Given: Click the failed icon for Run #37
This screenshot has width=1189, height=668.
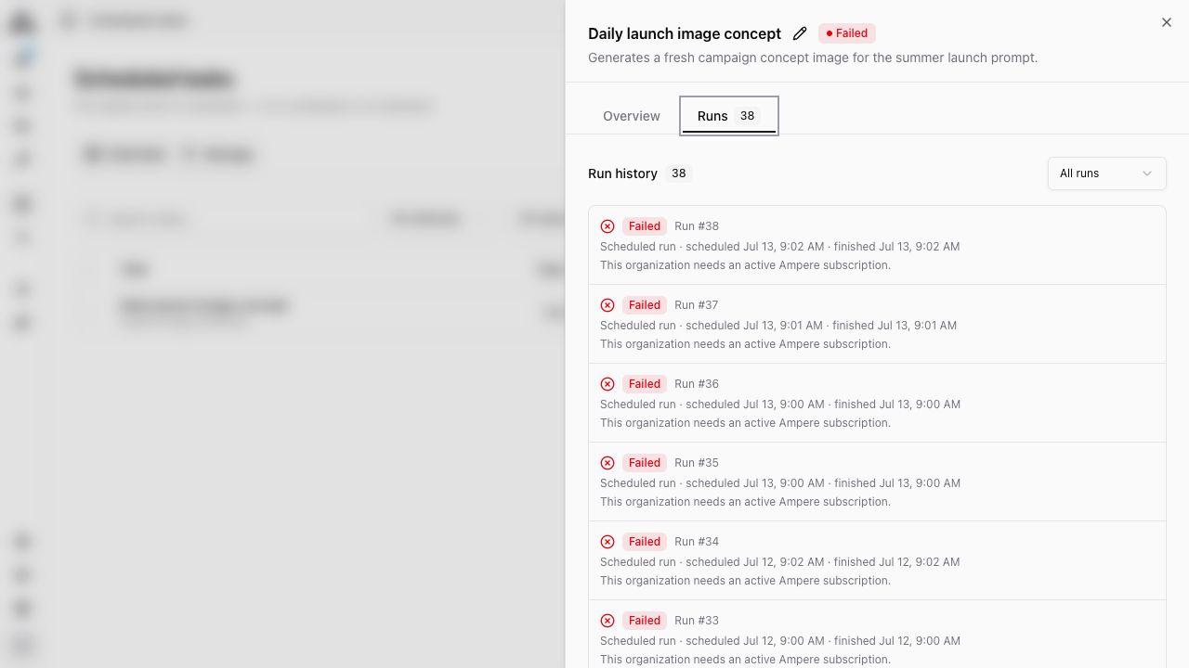Looking at the screenshot, I should [x=608, y=305].
